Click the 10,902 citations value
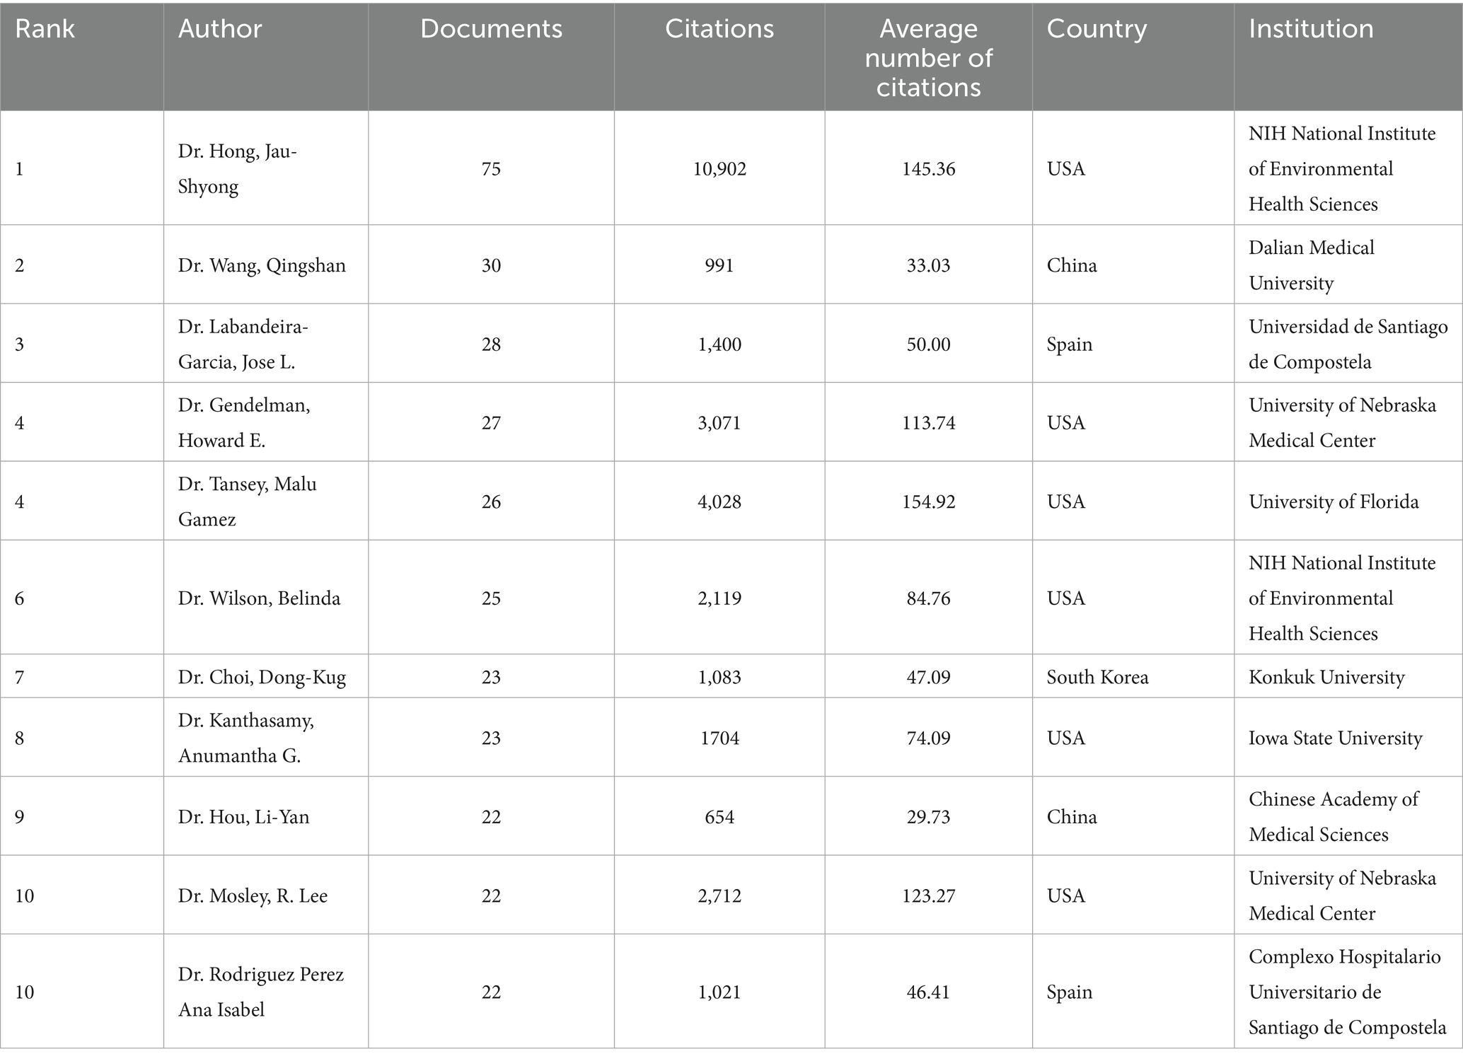 [719, 169]
